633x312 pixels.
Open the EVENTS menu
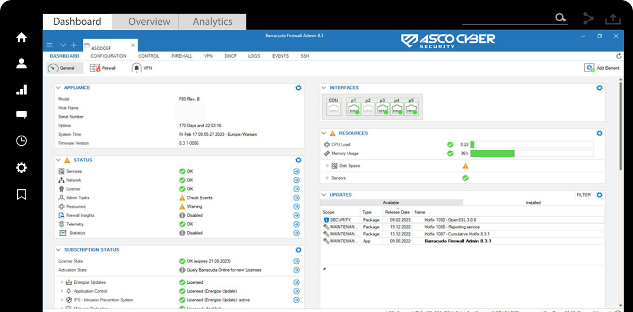(280, 56)
